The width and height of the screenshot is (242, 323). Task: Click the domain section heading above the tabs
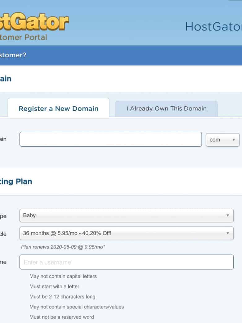[6, 79]
